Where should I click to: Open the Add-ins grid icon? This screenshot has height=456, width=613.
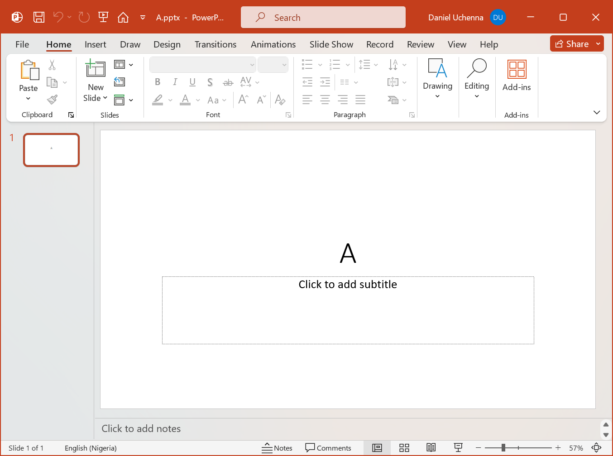(x=517, y=70)
